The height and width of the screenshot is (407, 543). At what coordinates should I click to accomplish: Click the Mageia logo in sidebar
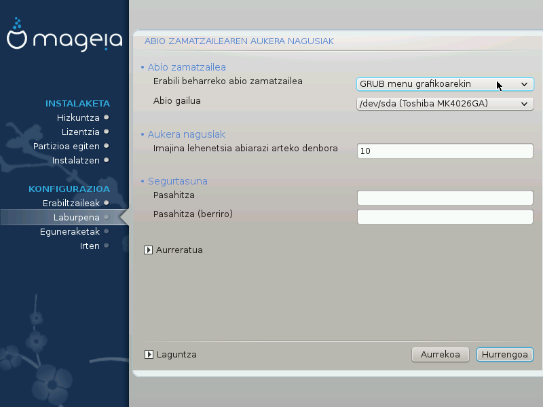(x=64, y=39)
